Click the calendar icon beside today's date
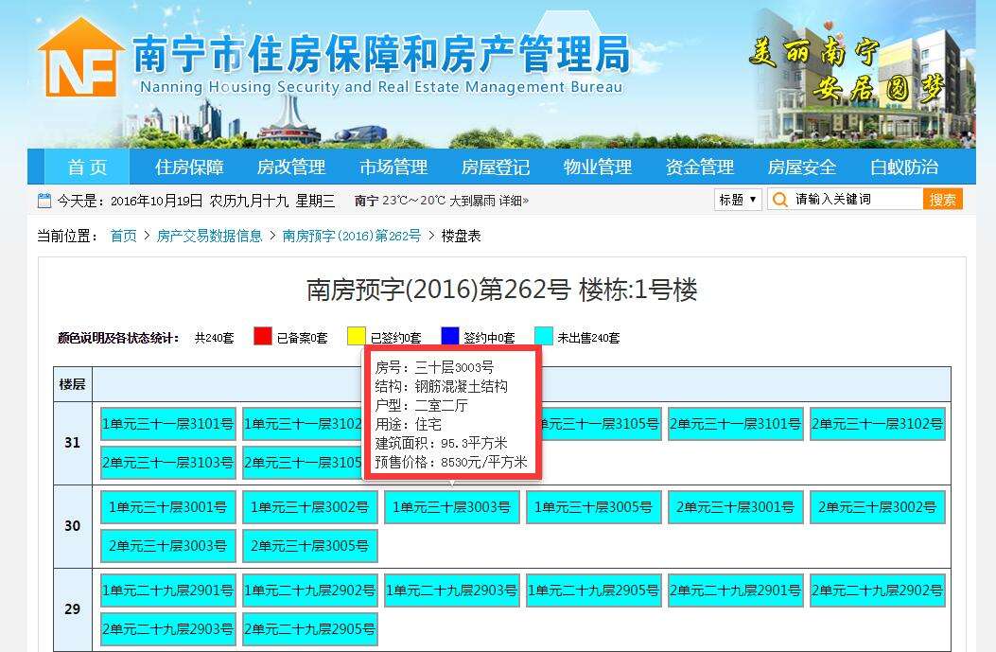Screen dimensions: 996x652 44,201
